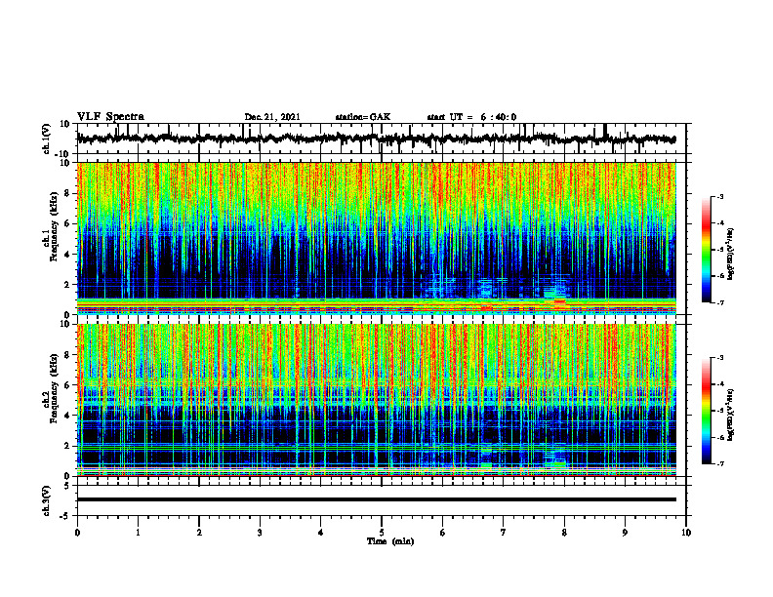
Task: Click the "Time (min)" axis label
Action: pyautogui.click(x=390, y=541)
